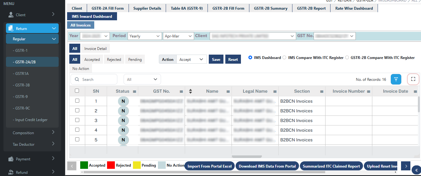Select GSTR-2B Compare With ITC Register option
Image resolution: width=421 pixels, height=176 pixels.
(347, 58)
